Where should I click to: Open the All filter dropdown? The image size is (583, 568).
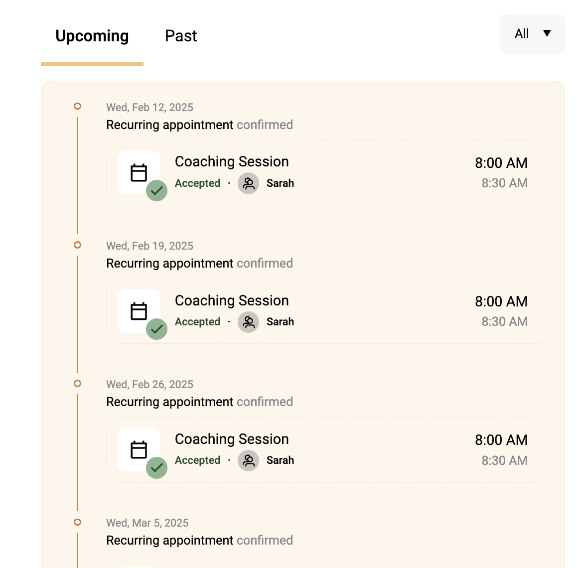point(533,34)
